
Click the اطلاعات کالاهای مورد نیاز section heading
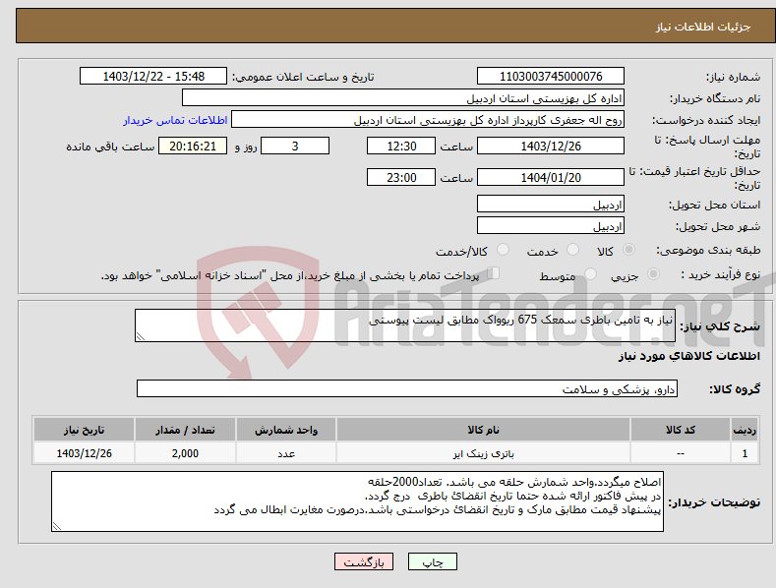pyautogui.click(x=688, y=356)
